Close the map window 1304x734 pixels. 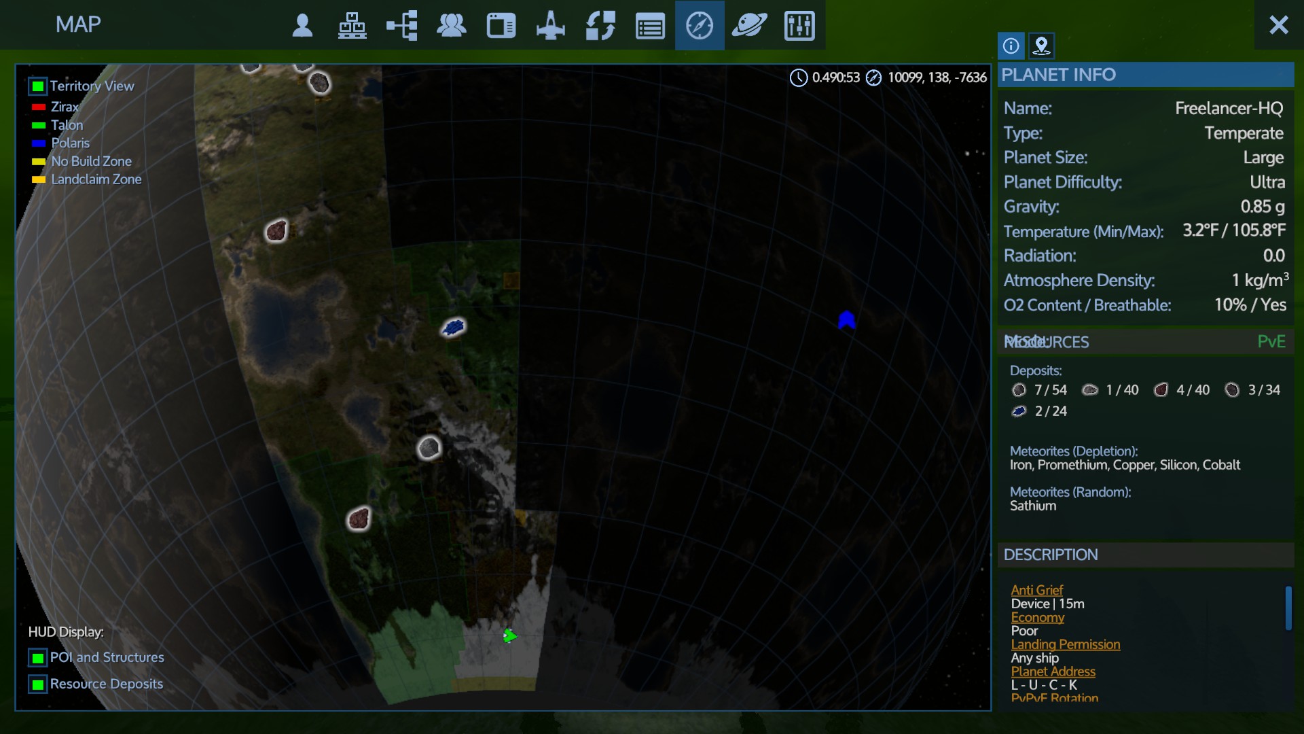1278,25
